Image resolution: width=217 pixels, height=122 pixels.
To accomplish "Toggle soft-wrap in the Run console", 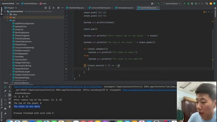I will coord(10,95).
